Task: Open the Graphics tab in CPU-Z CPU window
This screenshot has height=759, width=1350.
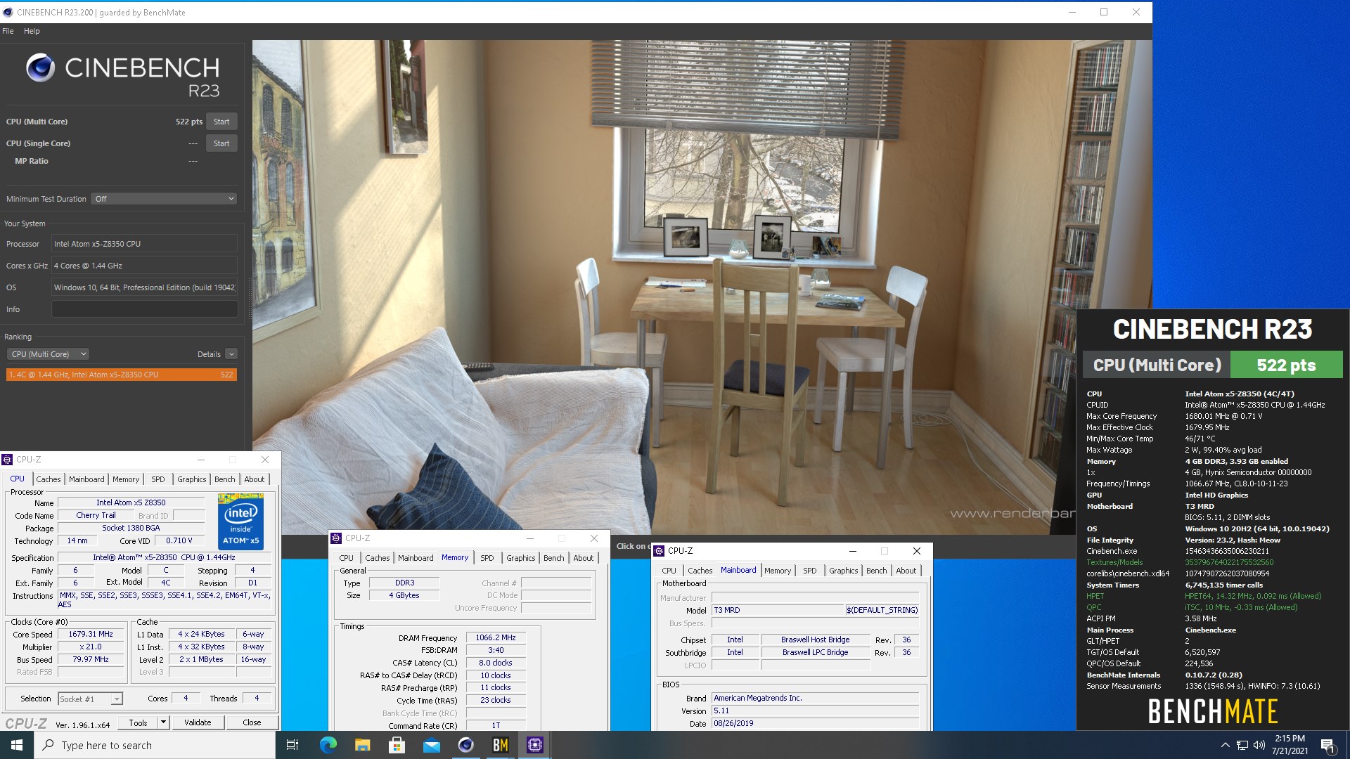Action: [x=192, y=479]
